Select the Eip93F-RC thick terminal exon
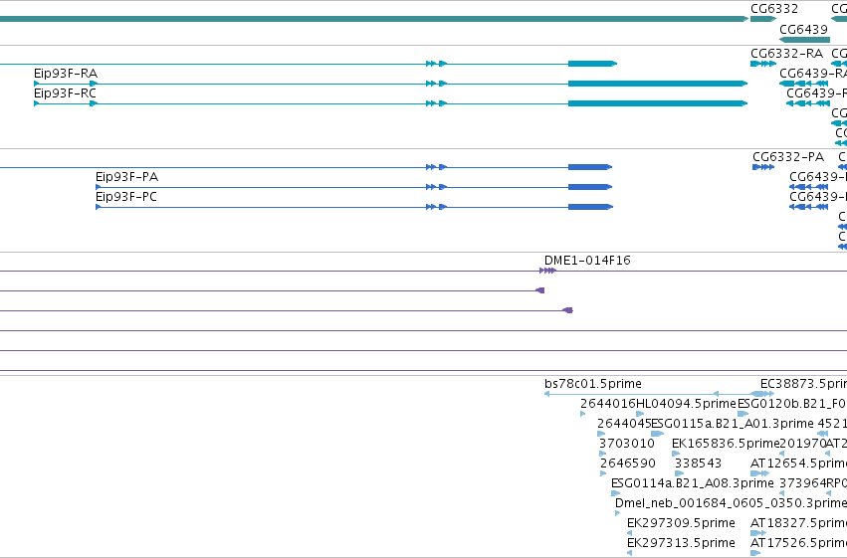847x558 pixels. (658, 103)
